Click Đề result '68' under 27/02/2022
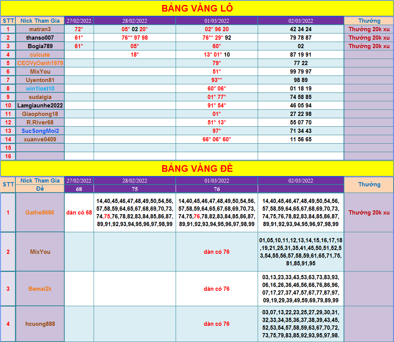 79,189
